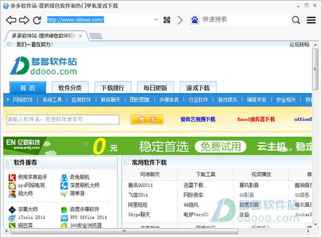
Task: Open the 网络软件 category
Action: point(23,100)
